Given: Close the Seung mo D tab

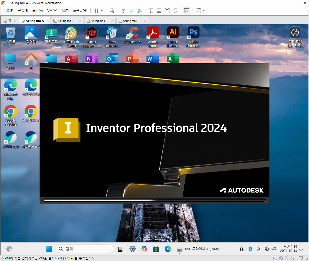Looking at the screenshot, I should click(145, 21).
